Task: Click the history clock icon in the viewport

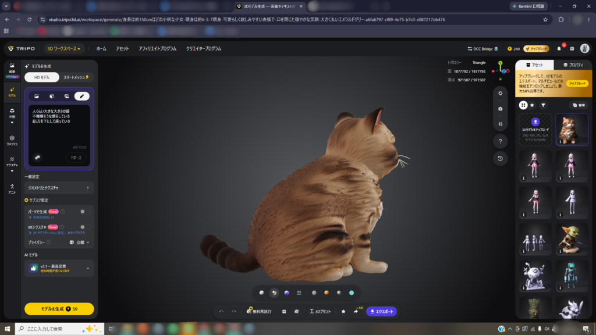Action: click(x=500, y=158)
